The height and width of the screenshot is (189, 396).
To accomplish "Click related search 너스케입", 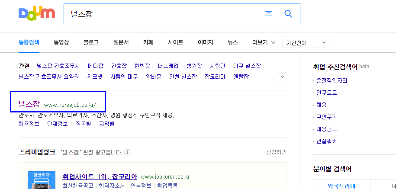I will click(x=168, y=66).
